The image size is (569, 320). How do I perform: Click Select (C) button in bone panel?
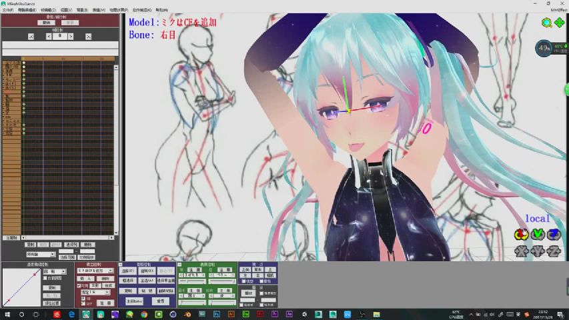pyautogui.click(x=127, y=271)
